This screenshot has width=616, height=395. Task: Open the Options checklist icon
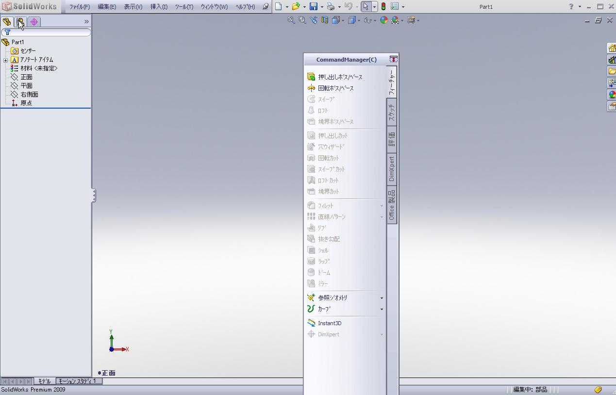395,7
